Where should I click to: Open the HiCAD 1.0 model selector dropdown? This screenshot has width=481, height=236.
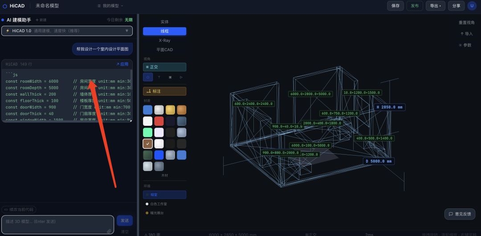tap(67, 31)
